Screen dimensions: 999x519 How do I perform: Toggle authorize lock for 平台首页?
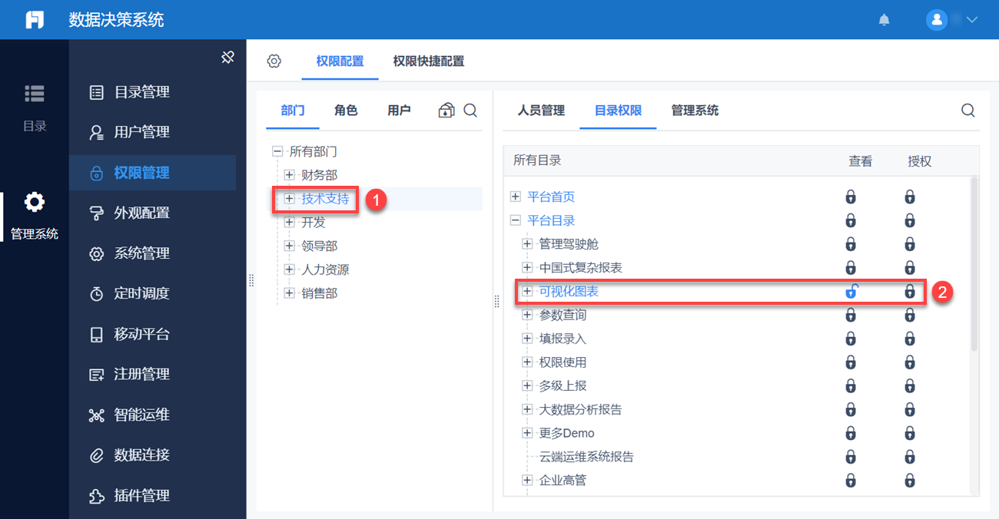(910, 197)
